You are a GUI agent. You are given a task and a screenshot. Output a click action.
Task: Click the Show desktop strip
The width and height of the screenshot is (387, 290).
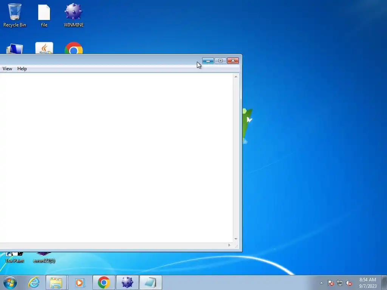click(384, 282)
